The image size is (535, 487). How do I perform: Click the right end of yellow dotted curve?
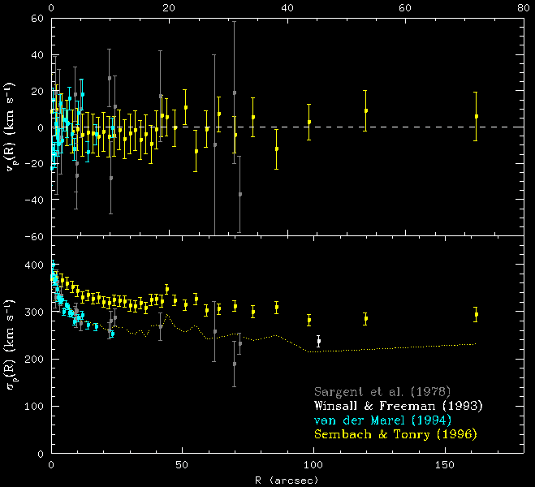pos(476,344)
